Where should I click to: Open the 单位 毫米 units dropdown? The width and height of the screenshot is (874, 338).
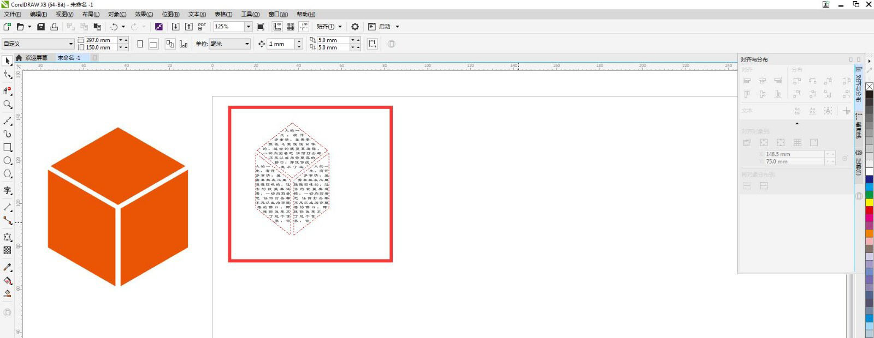pos(247,44)
